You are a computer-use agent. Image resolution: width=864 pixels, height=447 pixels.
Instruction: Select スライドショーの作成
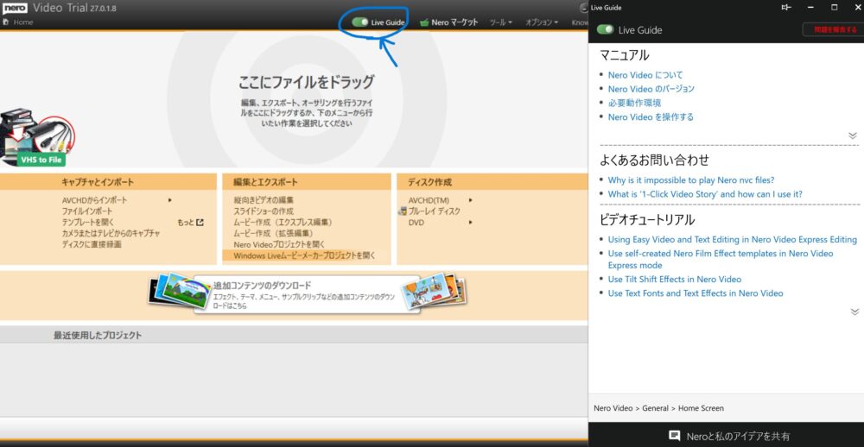264,211
